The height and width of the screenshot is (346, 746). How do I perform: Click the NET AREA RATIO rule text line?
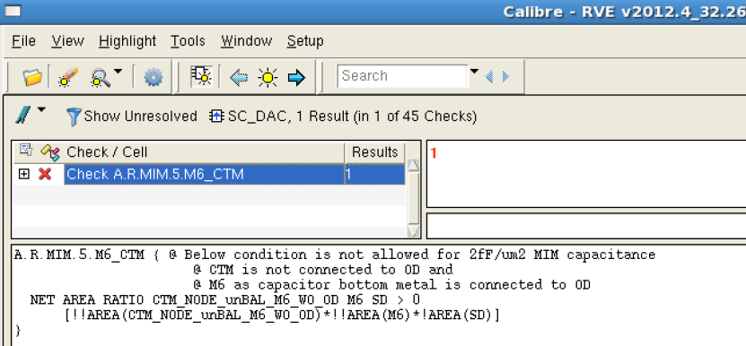tap(224, 300)
